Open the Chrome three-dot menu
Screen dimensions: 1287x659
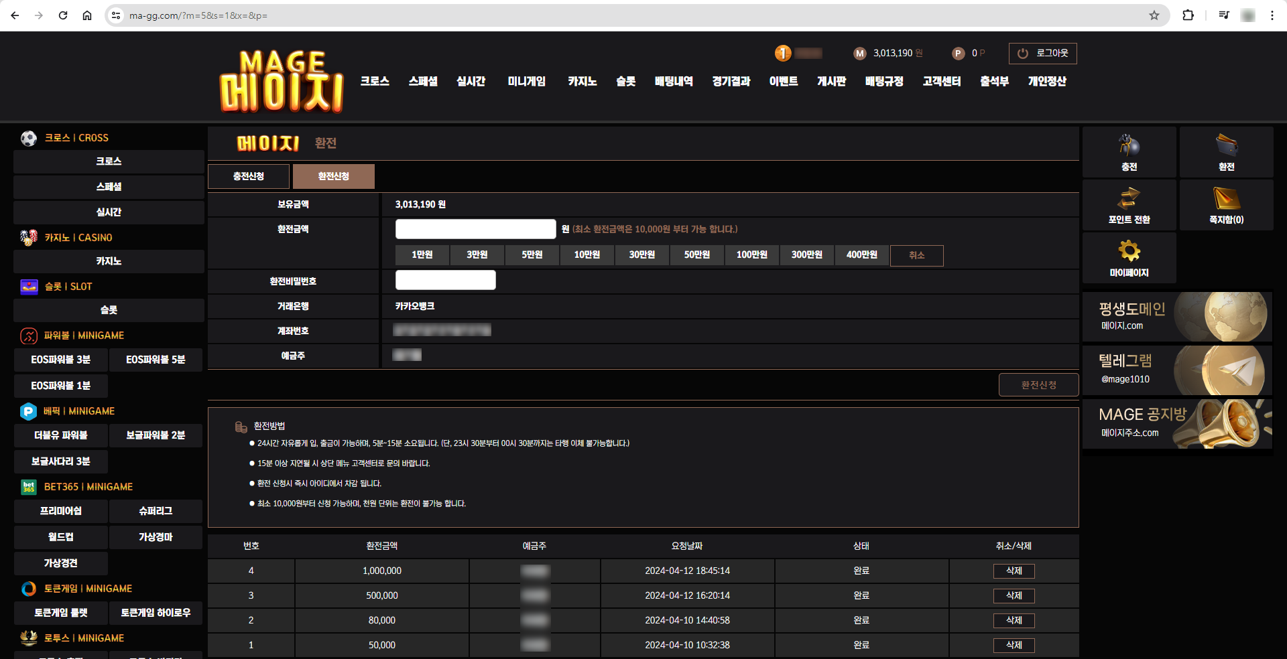point(1272,15)
